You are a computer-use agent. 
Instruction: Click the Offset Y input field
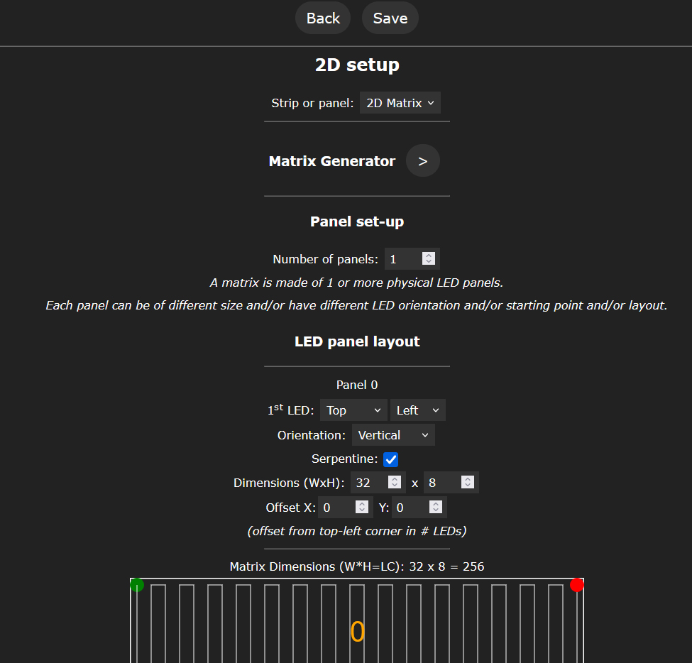click(409, 508)
